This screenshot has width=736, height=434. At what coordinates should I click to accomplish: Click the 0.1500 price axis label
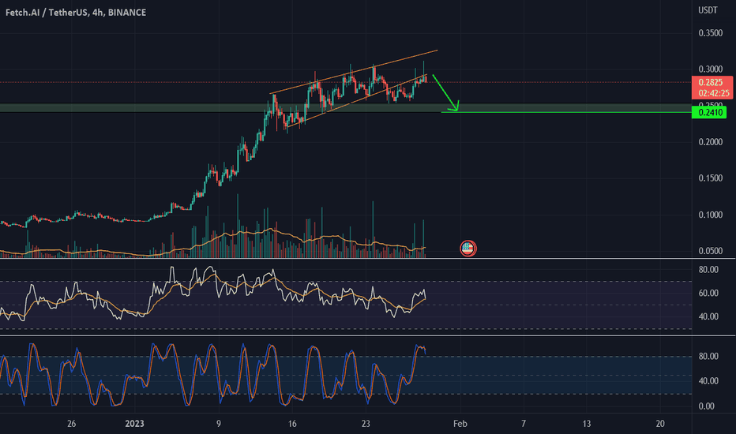[710, 178]
